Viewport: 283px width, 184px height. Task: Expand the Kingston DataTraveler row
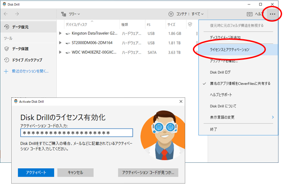tap(60, 33)
